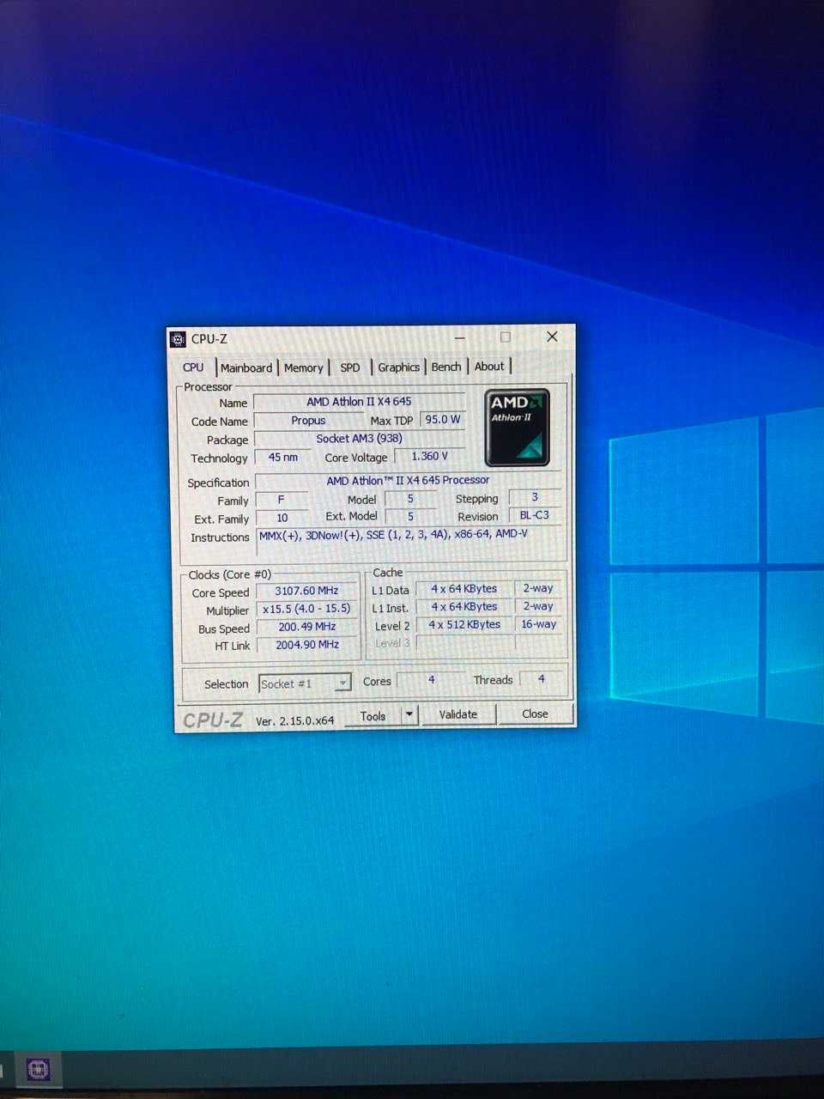The image size is (824, 1099).
Task: Click the Close button in CPU-Z
Action: click(535, 713)
